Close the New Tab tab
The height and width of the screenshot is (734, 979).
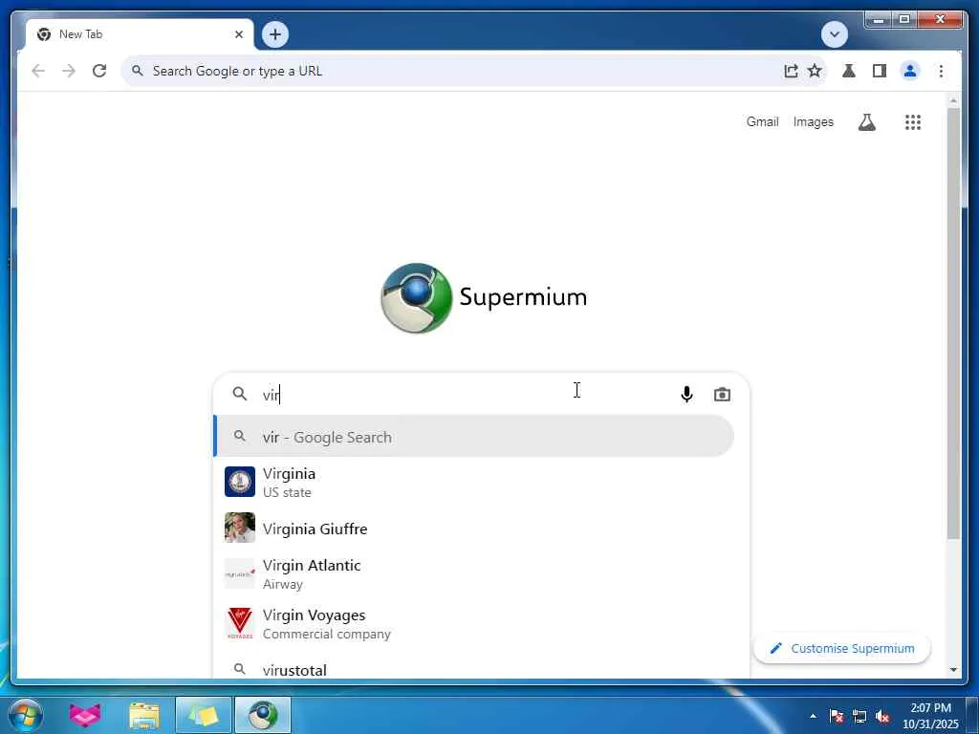238,34
